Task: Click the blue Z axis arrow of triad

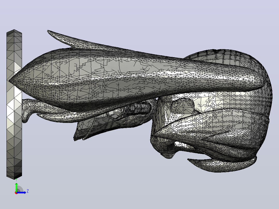Action: (22, 192)
